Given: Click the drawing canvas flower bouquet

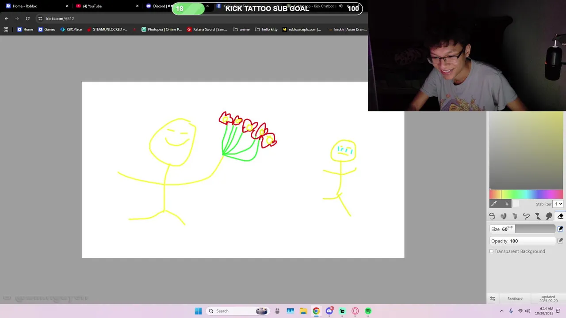Looking at the screenshot, I should [x=248, y=136].
